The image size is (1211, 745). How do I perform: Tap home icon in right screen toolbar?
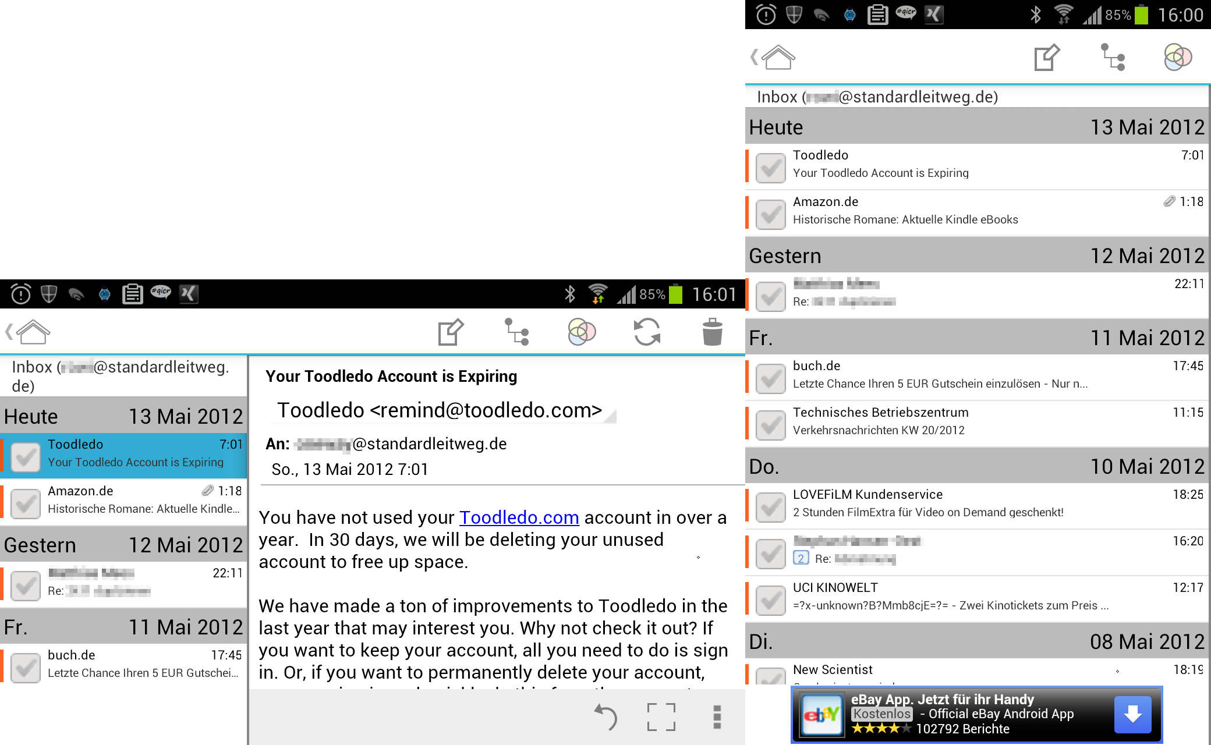(x=778, y=57)
